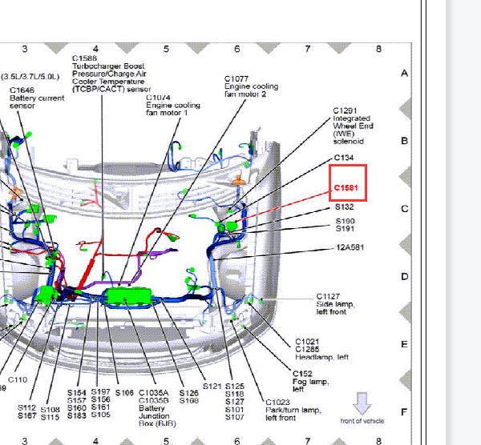Select the C1035B connector code
Viewport: 481px width, 445px height.
point(154,401)
